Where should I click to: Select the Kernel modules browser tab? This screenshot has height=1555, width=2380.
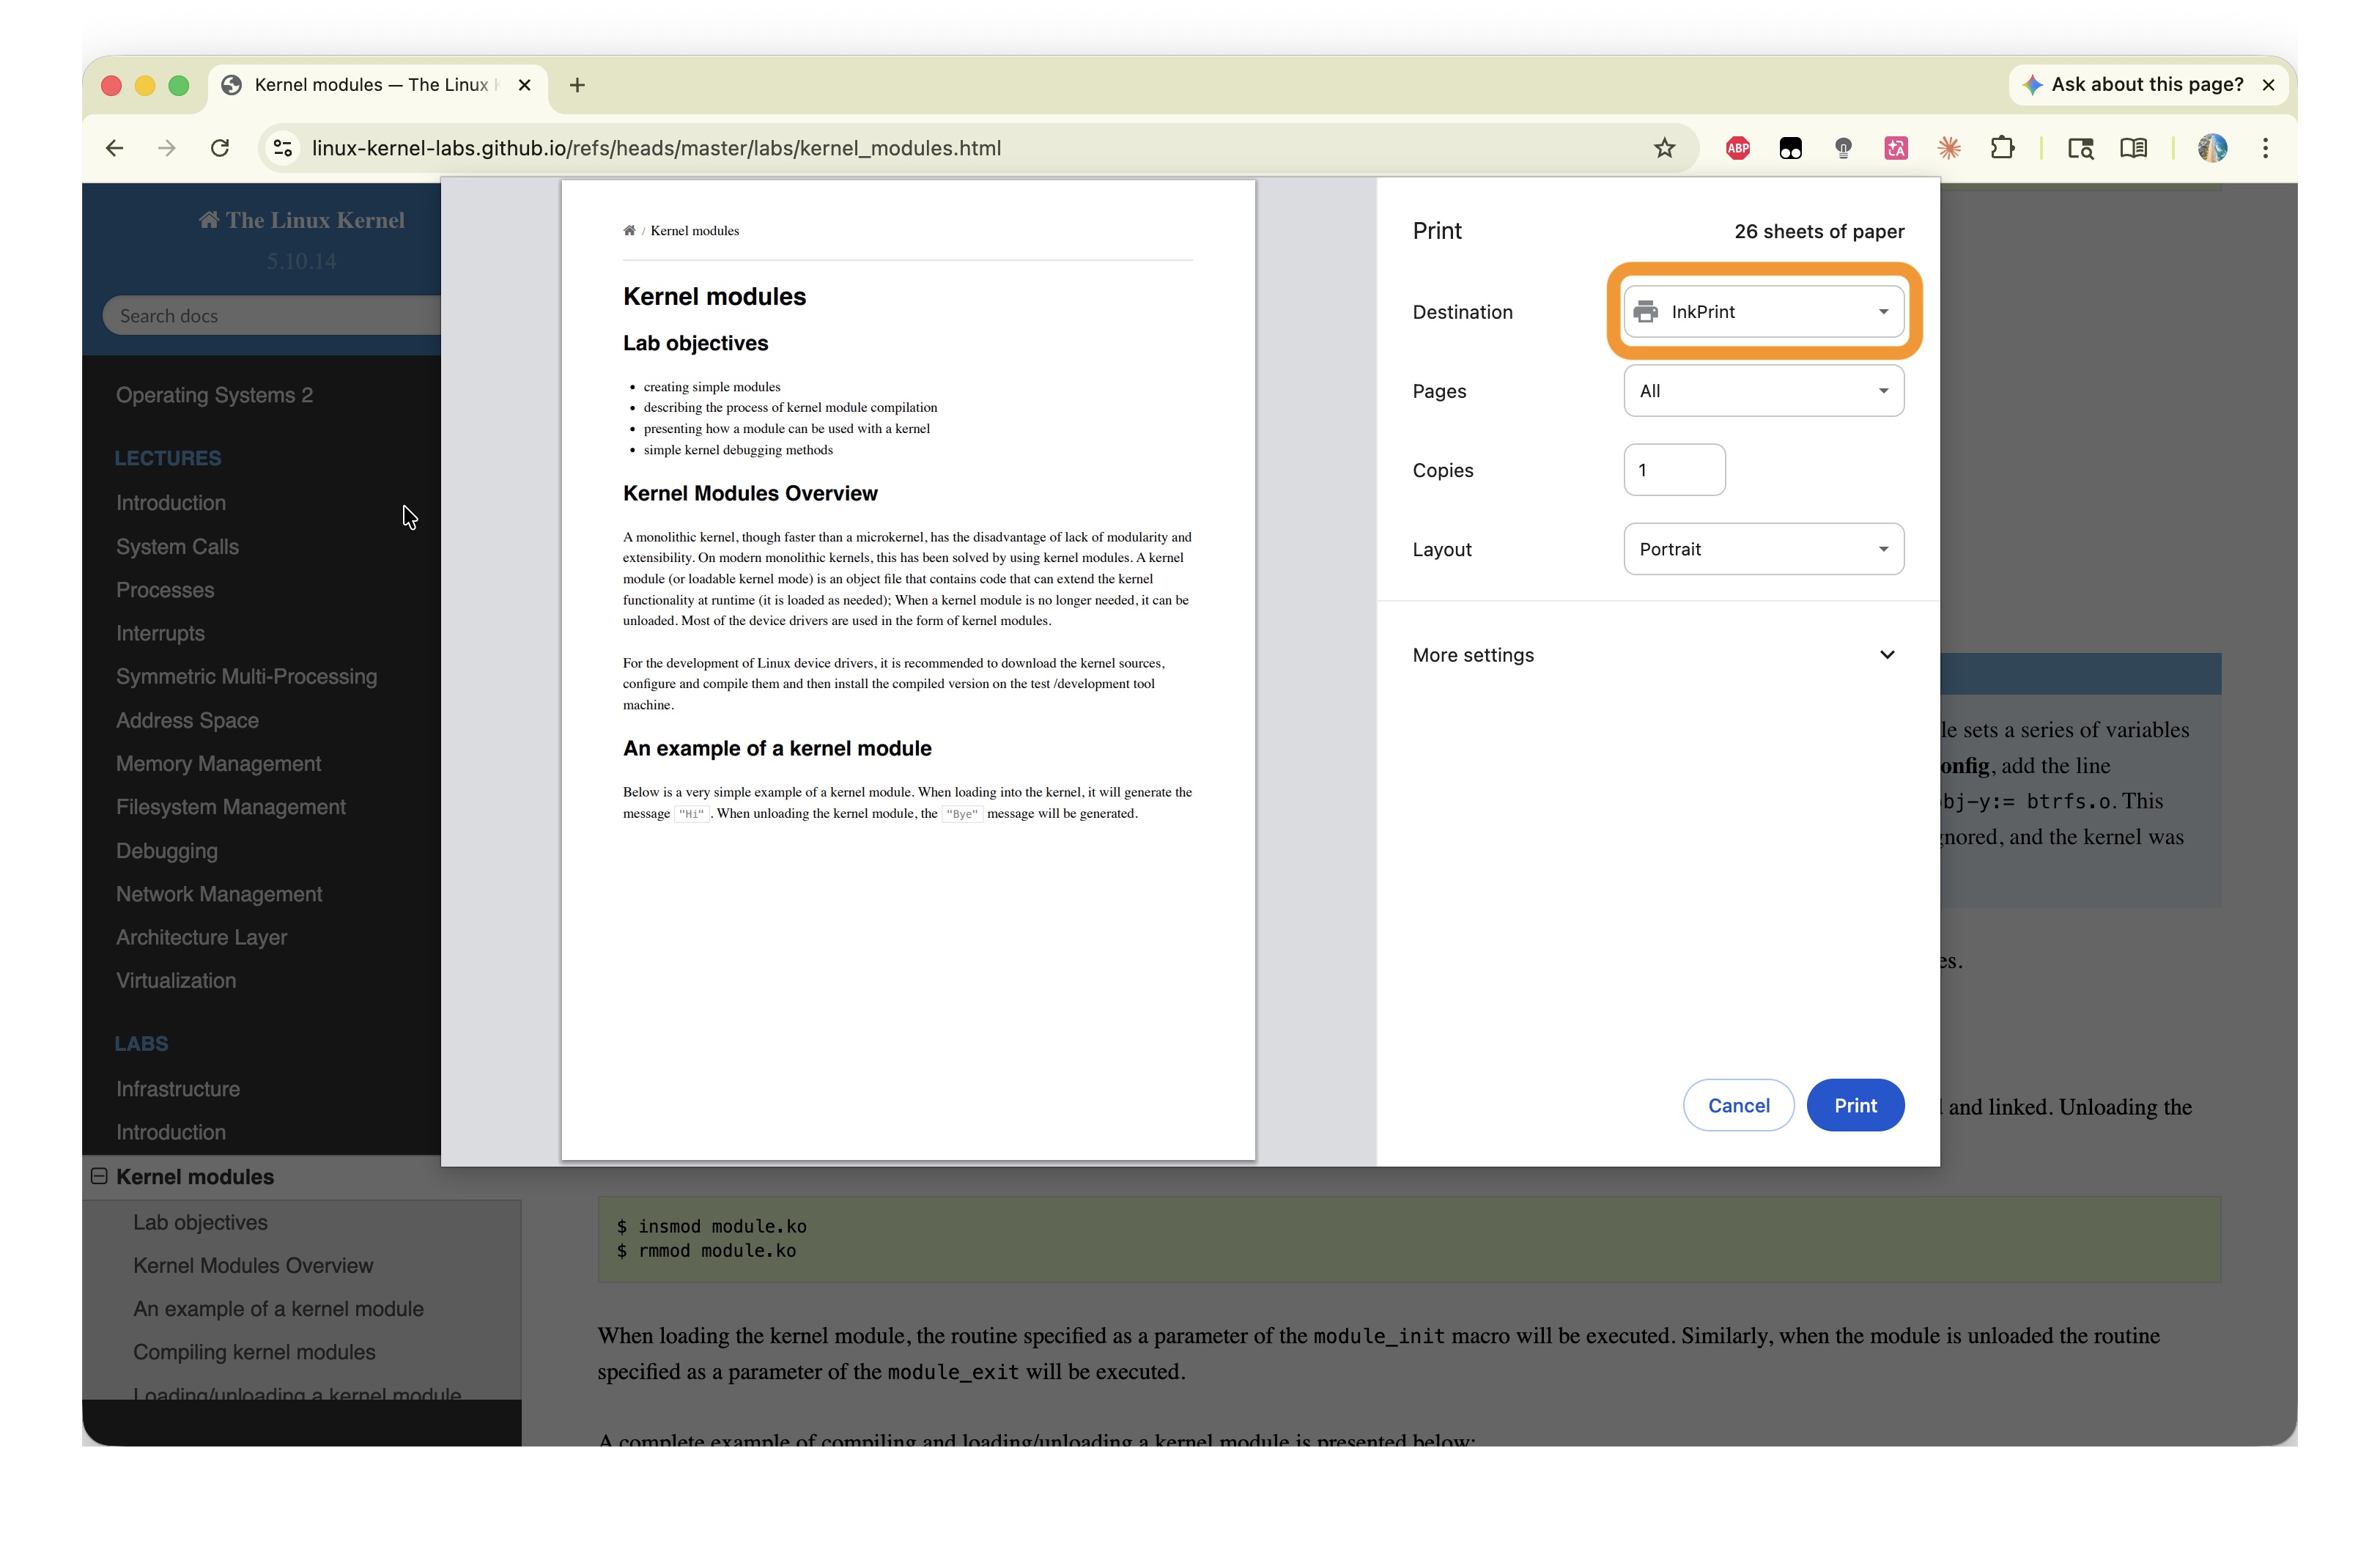tap(376, 85)
